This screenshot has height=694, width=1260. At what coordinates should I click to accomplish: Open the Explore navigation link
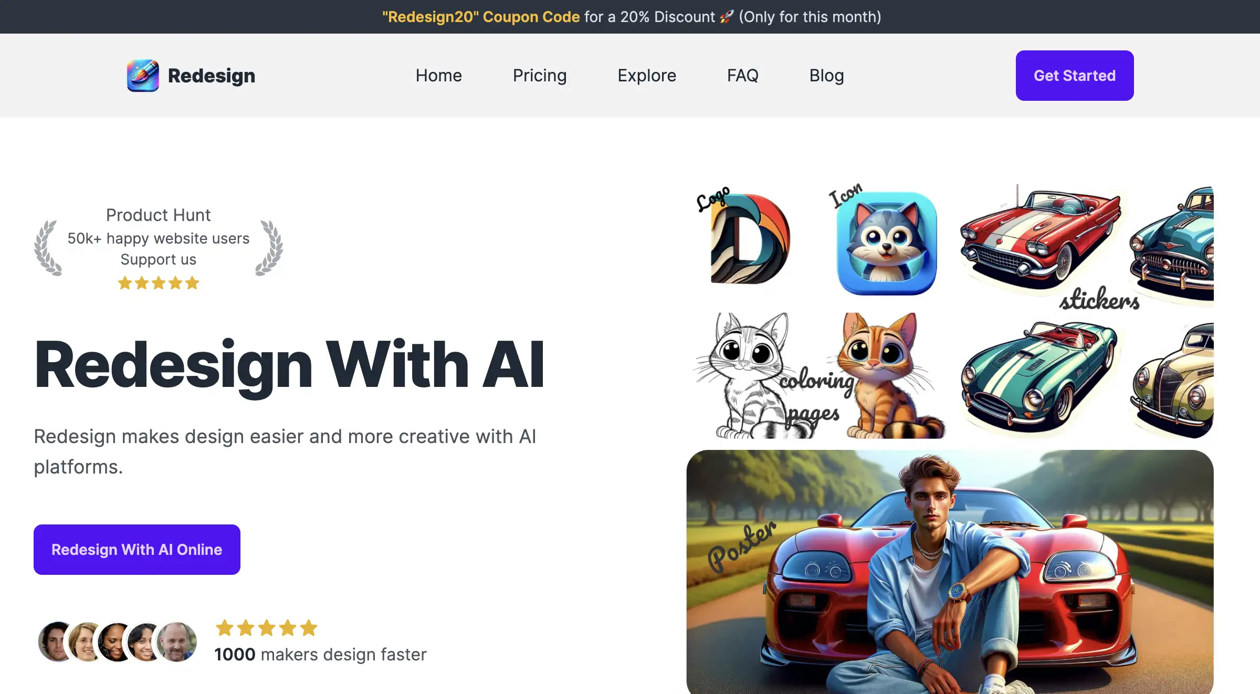click(x=647, y=76)
